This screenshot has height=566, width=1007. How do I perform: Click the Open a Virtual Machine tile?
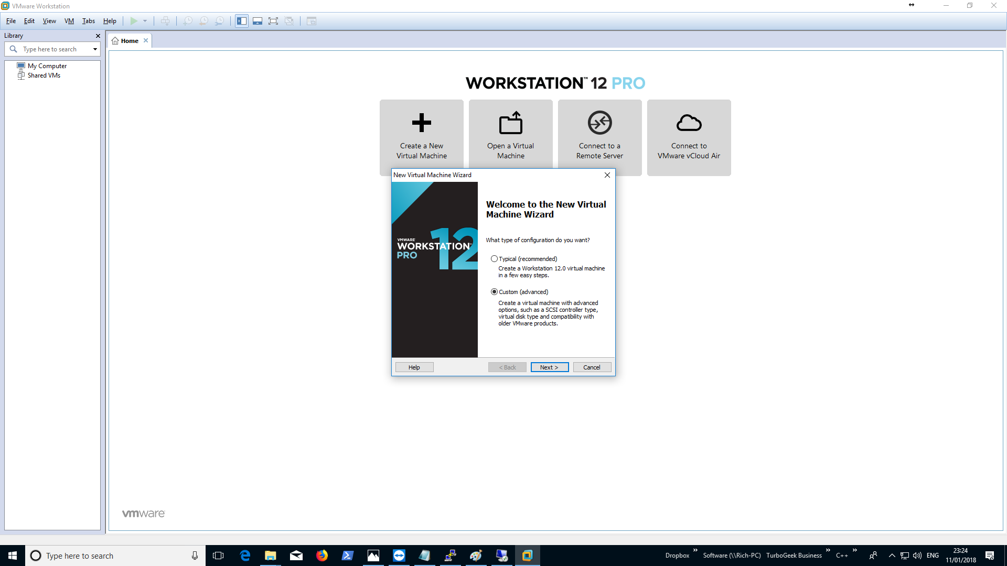point(511,138)
